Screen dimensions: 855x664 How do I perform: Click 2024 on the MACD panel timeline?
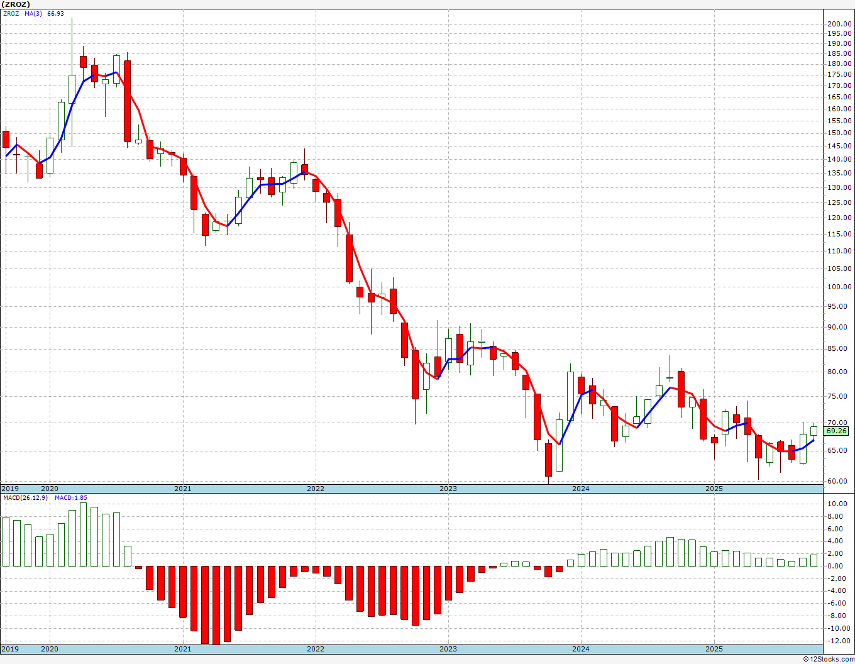coord(581,649)
